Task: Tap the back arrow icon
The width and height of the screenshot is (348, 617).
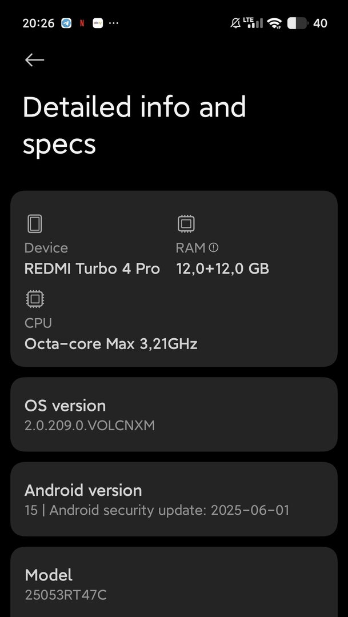Action: coord(34,60)
